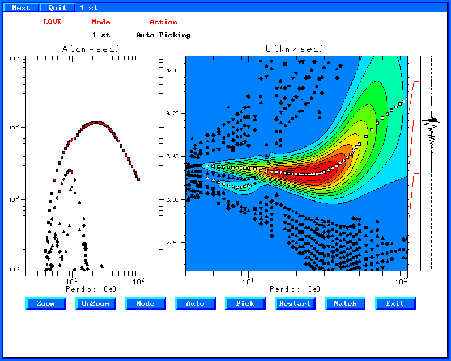Click the Zoom button
Image resolution: width=451 pixels, height=361 pixels.
(46, 304)
